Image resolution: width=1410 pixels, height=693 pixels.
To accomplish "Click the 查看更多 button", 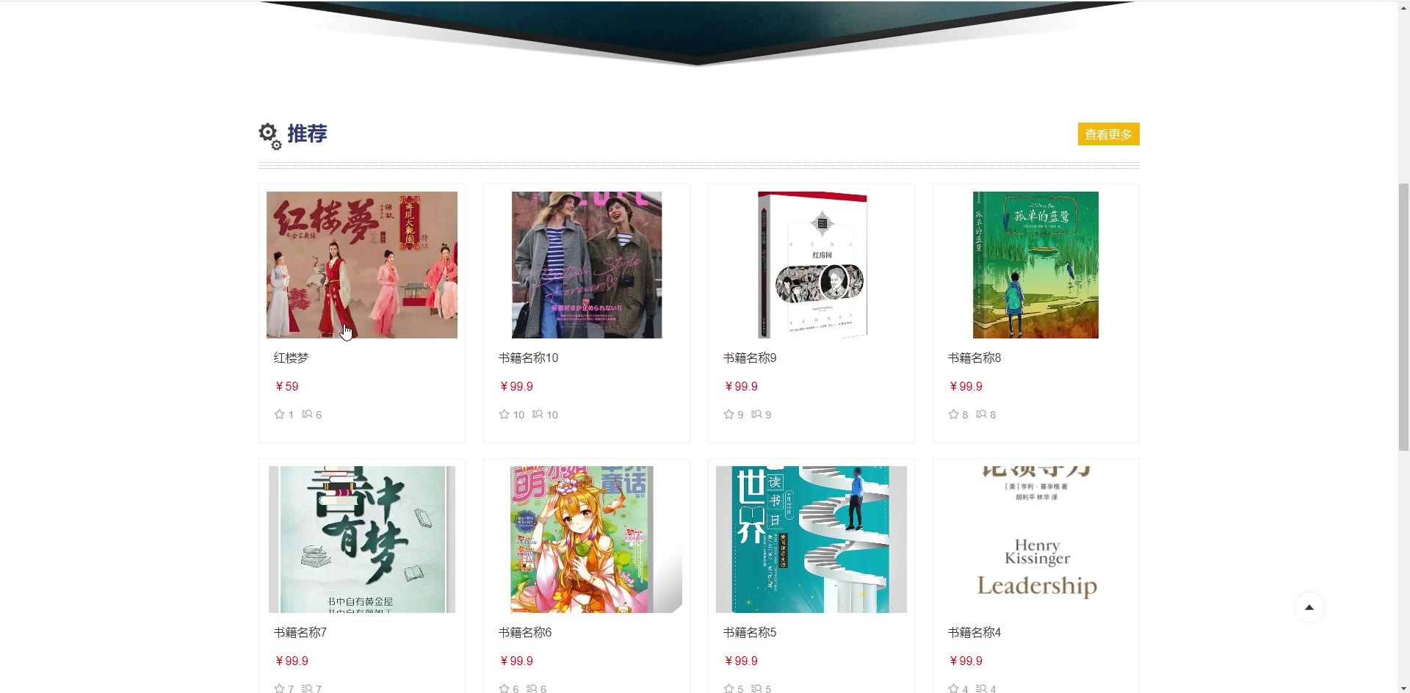I will pyautogui.click(x=1108, y=134).
